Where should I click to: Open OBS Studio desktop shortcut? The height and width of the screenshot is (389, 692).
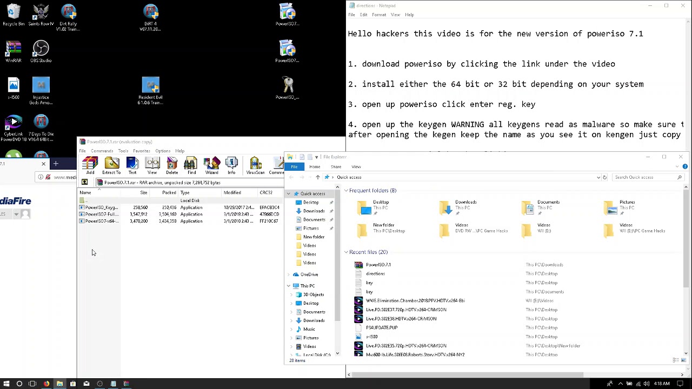(41, 52)
